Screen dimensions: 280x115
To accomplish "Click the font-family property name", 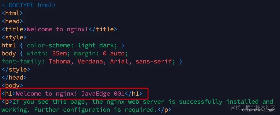I will [x=23, y=62].
